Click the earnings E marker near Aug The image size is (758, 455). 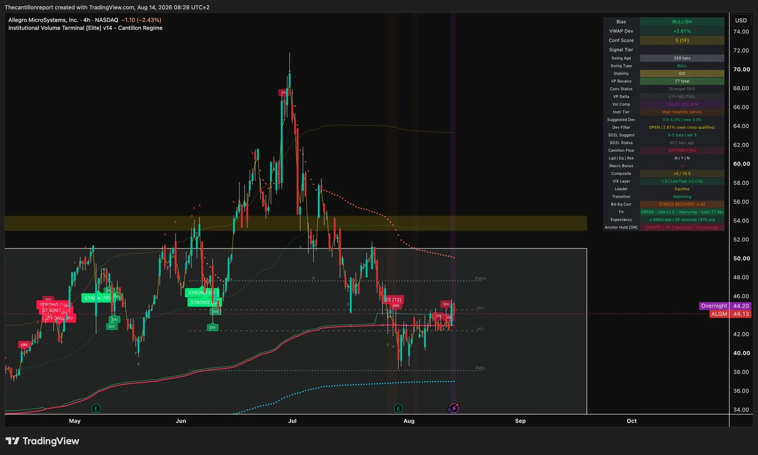pyautogui.click(x=398, y=408)
